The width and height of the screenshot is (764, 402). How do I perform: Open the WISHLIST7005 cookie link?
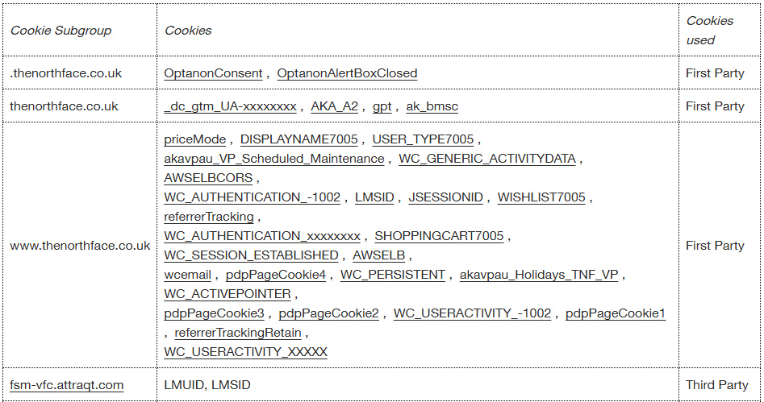point(541,197)
